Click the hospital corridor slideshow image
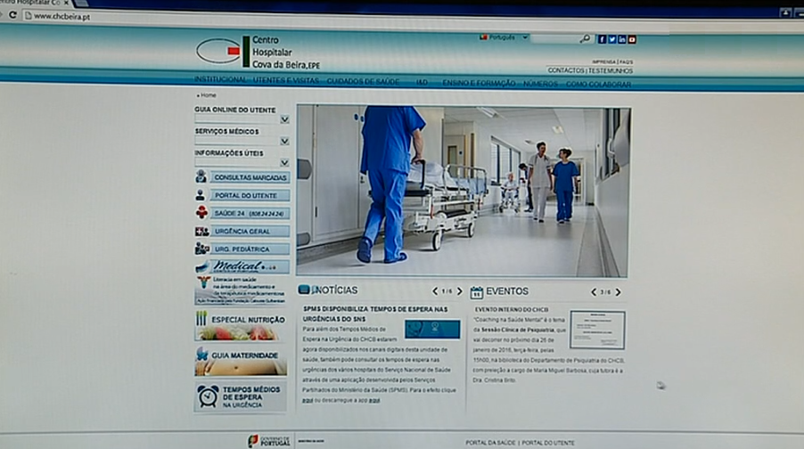The image size is (804, 449). tap(463, 192)
